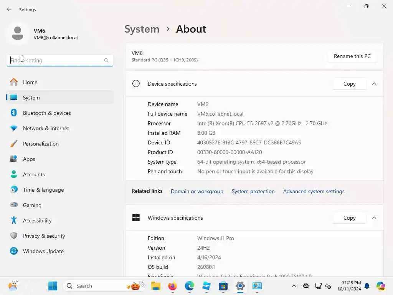Image resolution: width=393 pixels, height=295 pixels.
Task: Launch Firefox from the taskbar
Action: pos(172,286)
